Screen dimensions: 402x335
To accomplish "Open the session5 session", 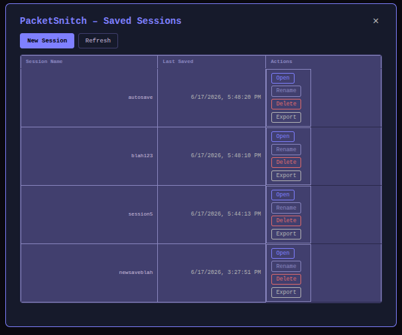I will click(283, 195).
